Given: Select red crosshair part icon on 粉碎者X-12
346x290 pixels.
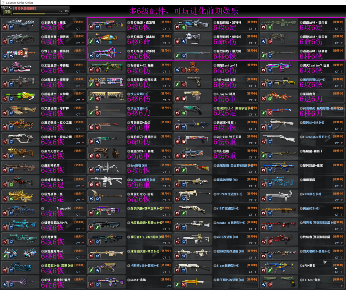Looking at the screenshot, I should 97,70.
